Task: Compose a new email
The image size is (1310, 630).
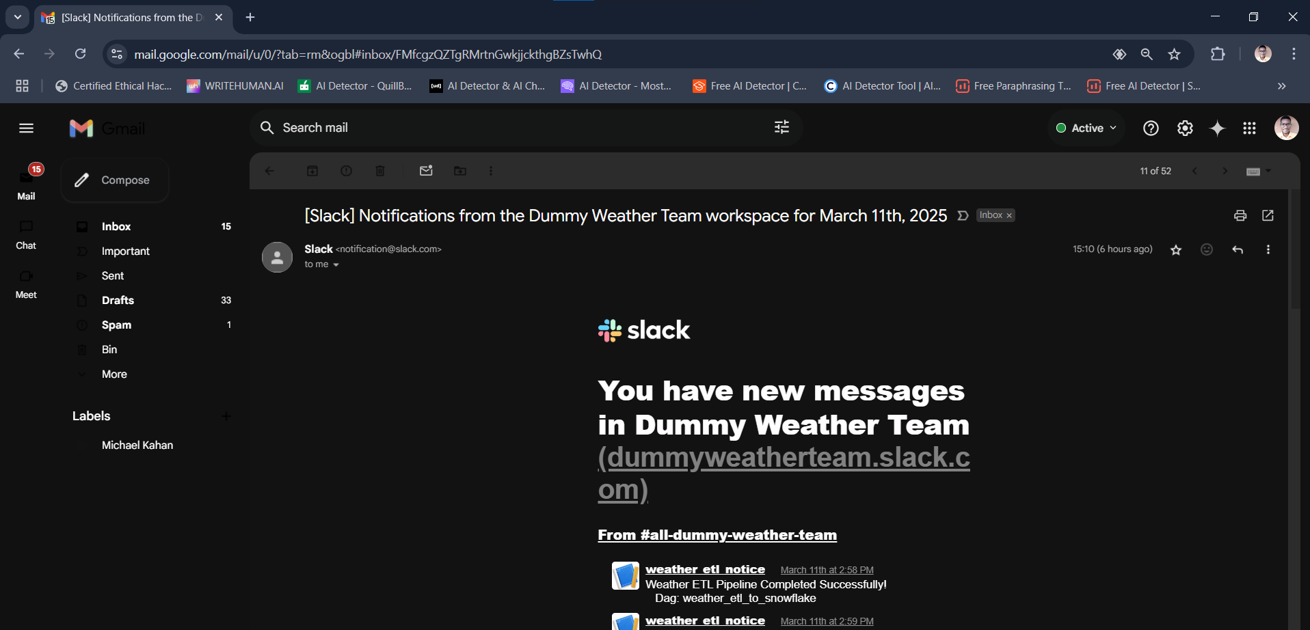Action: [x=115, y=180]
